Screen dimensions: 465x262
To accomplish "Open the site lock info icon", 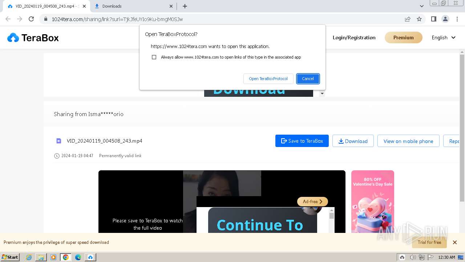I will [x=46, y=19].
